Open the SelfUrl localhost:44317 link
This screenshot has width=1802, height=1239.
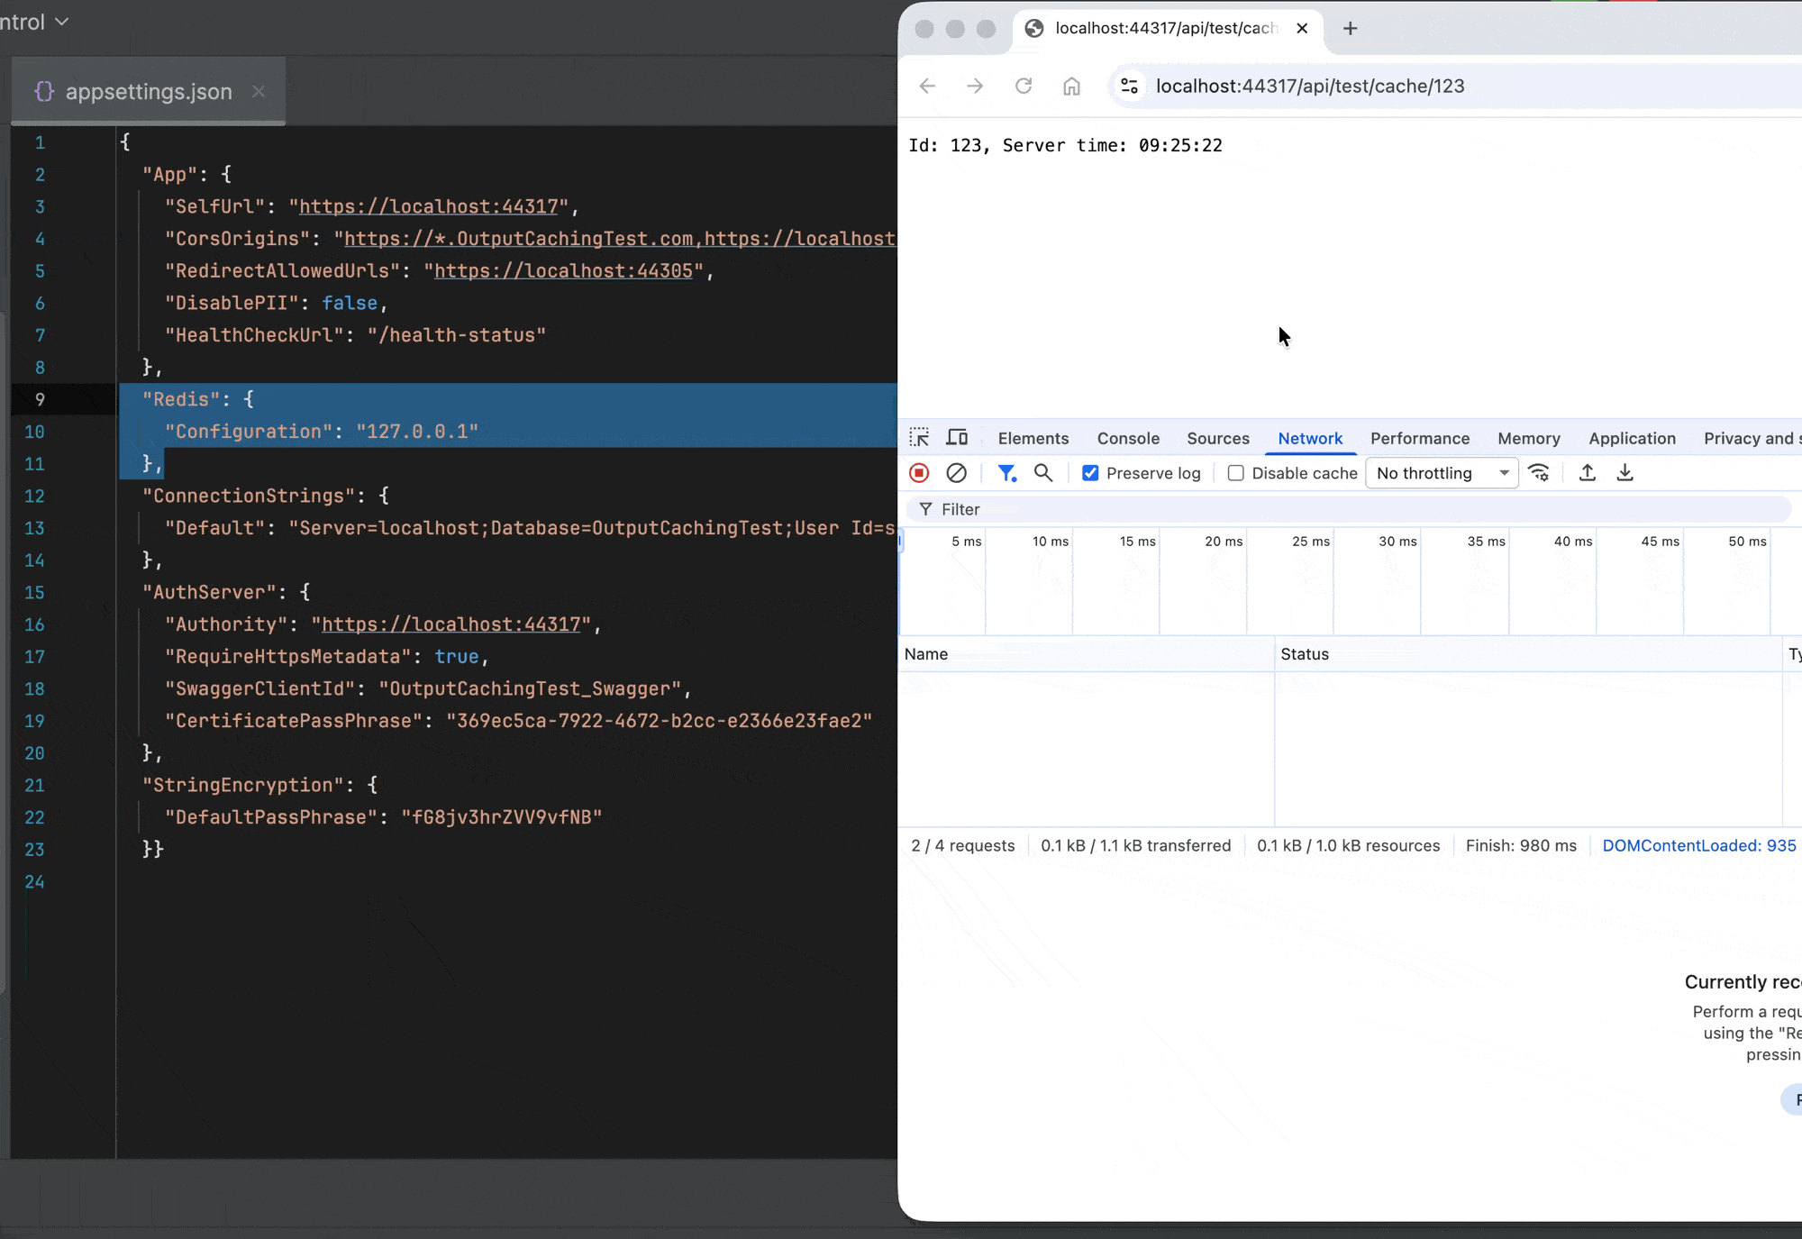pyautogui.click(x=428, y=207)
